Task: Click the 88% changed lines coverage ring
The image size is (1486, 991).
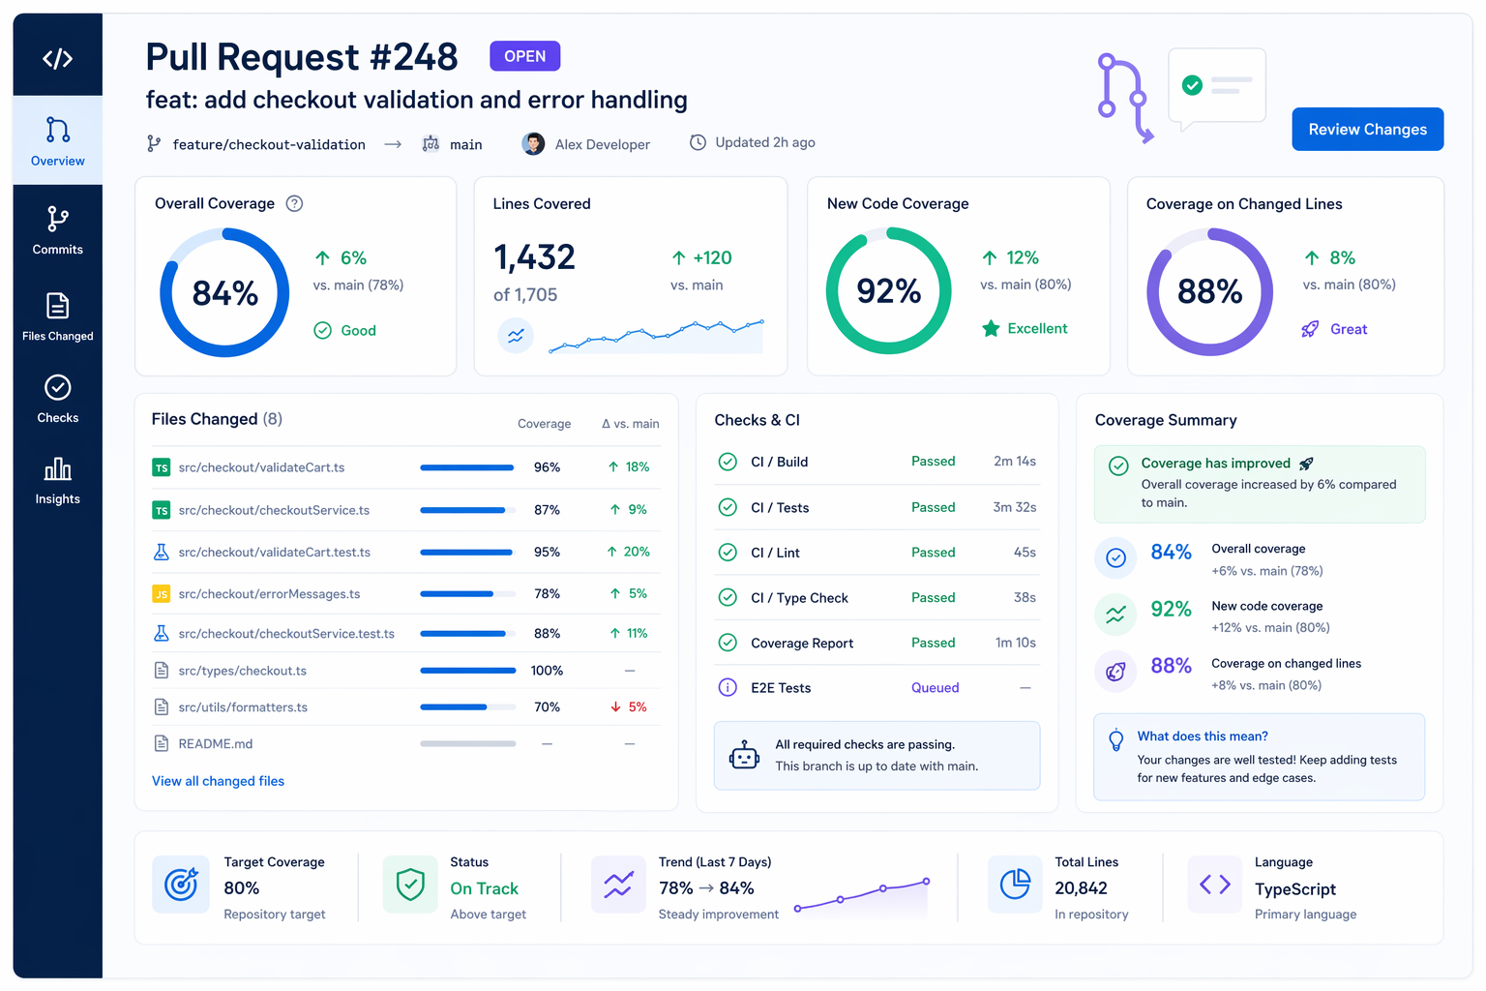Action: click(1209, 291)
